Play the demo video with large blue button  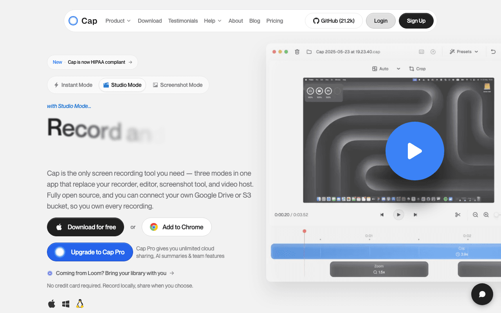click(x=414, y=151)
